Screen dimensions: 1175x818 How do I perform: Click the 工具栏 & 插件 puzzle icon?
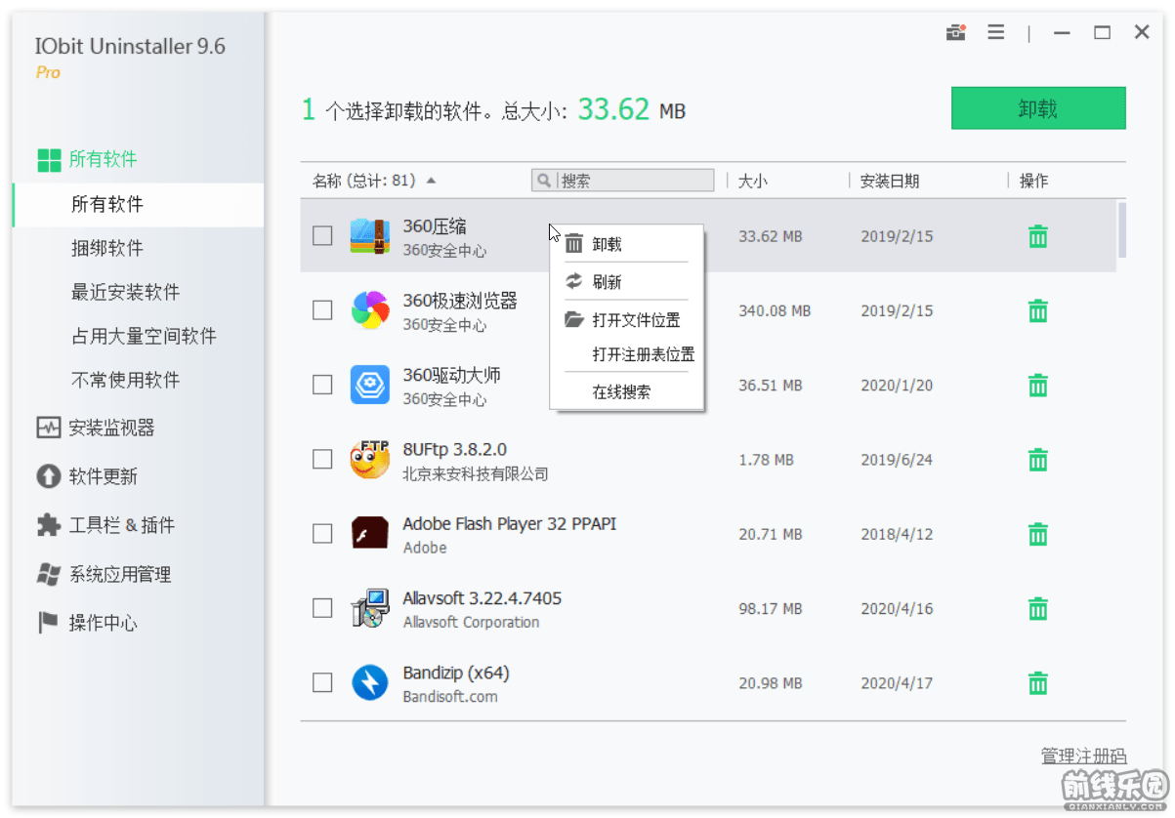tap(49, 525)
